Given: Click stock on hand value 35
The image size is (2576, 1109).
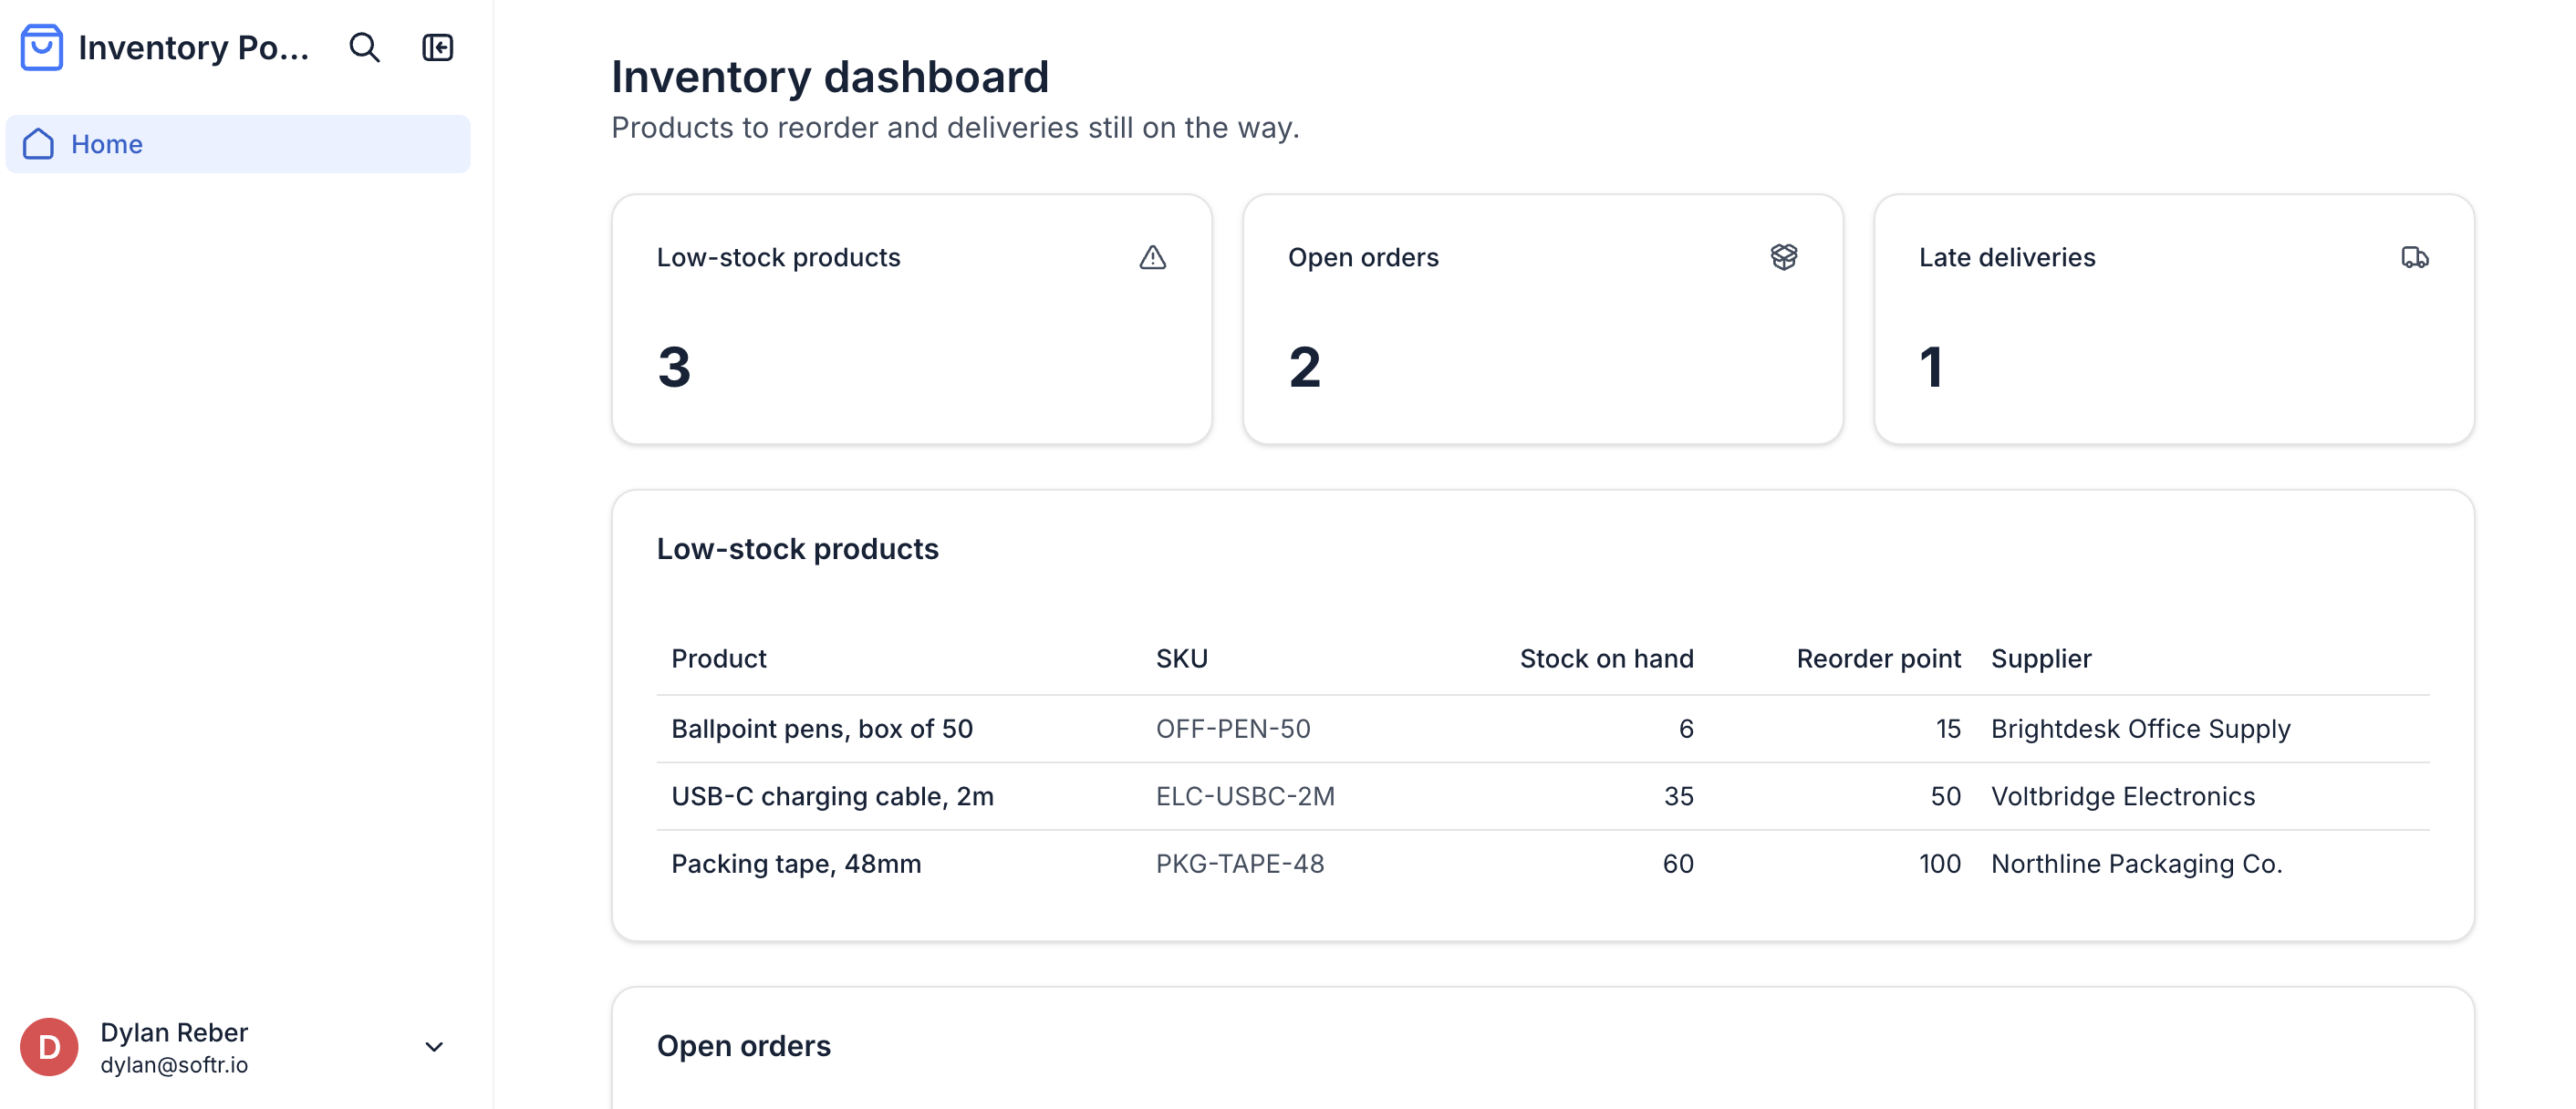Looking at the screenshot, I should point(1678,796).
